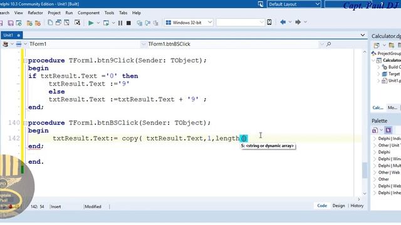Open the View menu

click(x=18, y=12)
